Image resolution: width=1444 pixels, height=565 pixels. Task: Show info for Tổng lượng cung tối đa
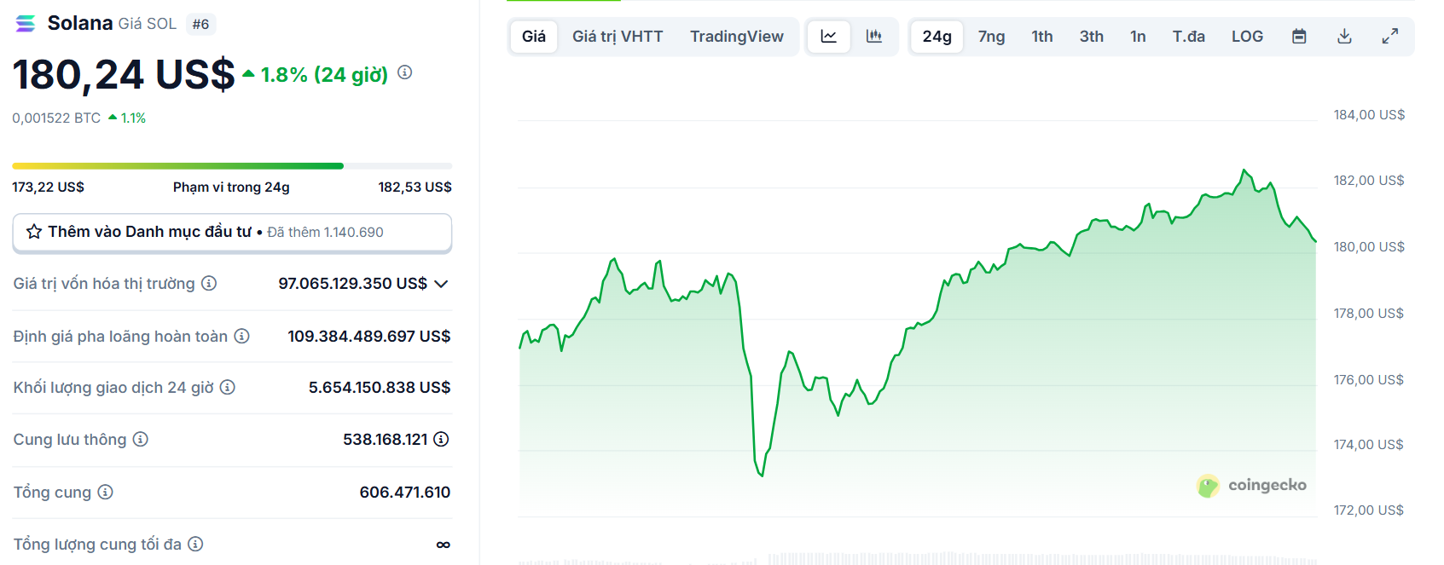[x=195, y=544]
